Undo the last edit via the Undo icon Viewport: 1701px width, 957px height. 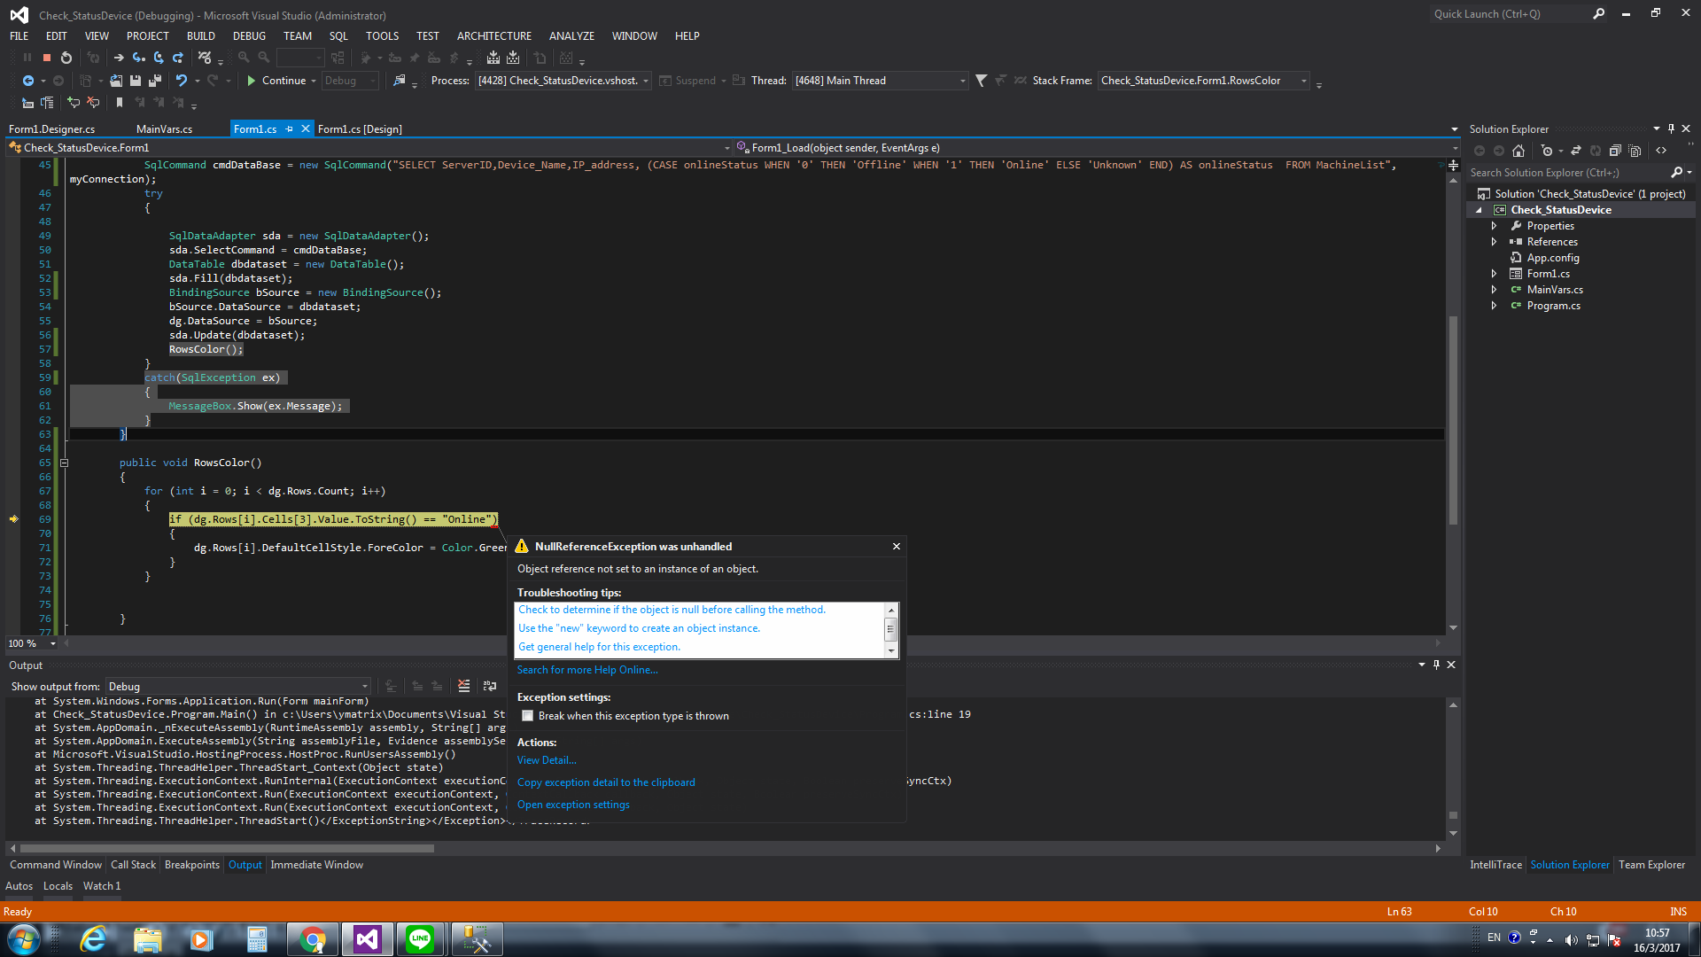pyautogui.click(x=182, y=81)
